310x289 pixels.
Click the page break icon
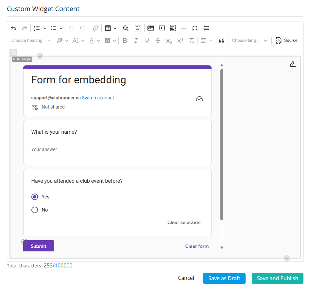pyautogui.click(x=206, y=28)
